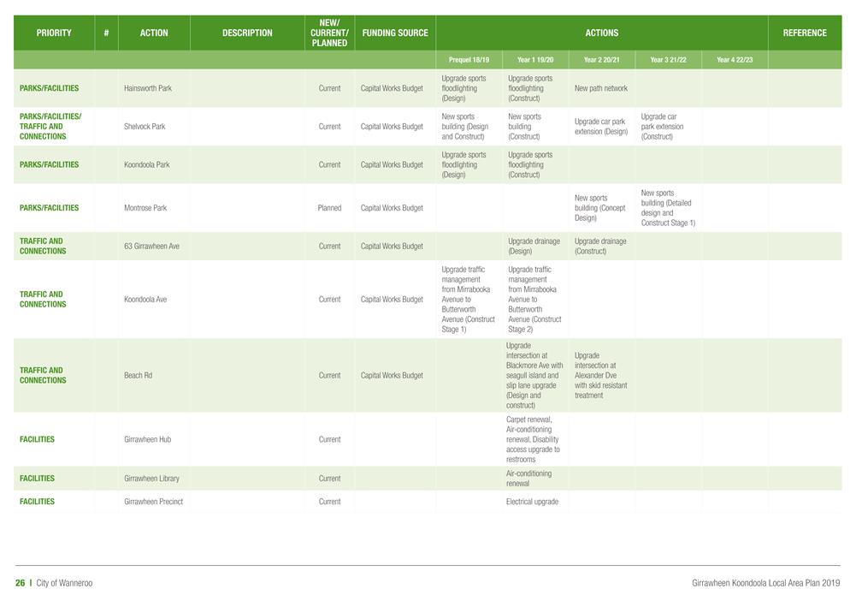This screenshot has width=856, height=601.
Task: Click the PRIORITY column header
Action: [x=54, y=33]
